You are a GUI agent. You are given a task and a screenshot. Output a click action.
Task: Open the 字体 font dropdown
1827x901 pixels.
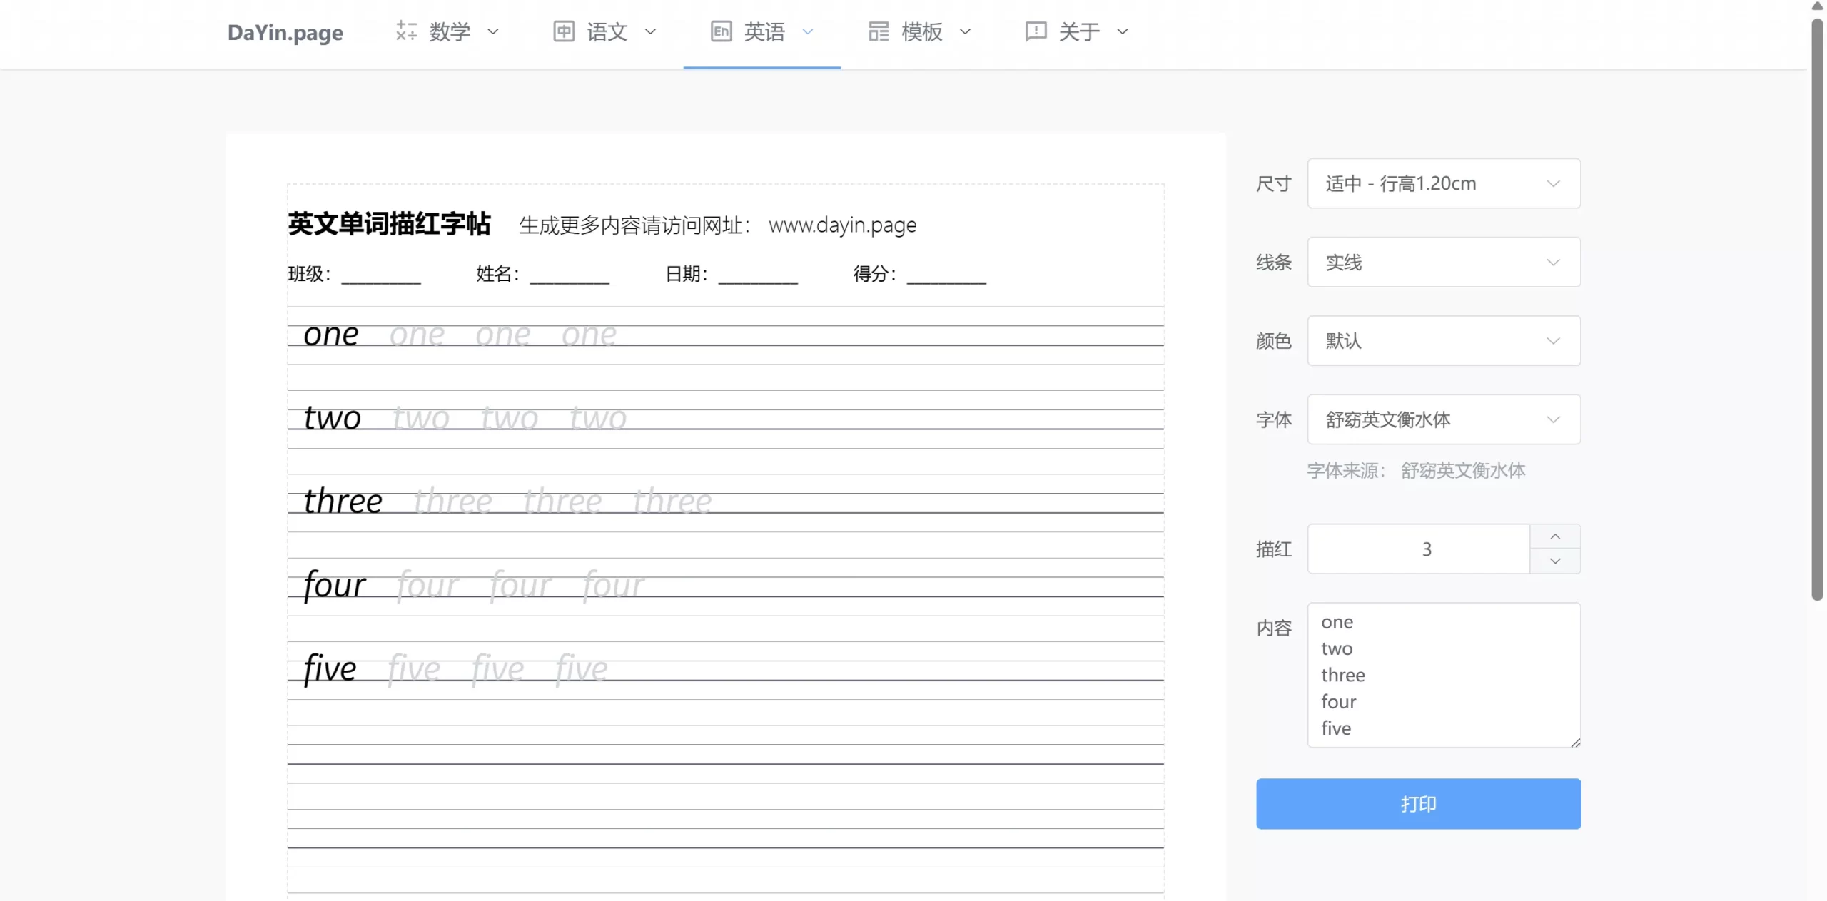pyautogui.click(x=1443, y=419)
